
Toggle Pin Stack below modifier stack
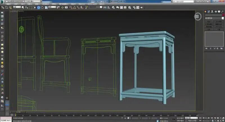click(x=206, y=49)
